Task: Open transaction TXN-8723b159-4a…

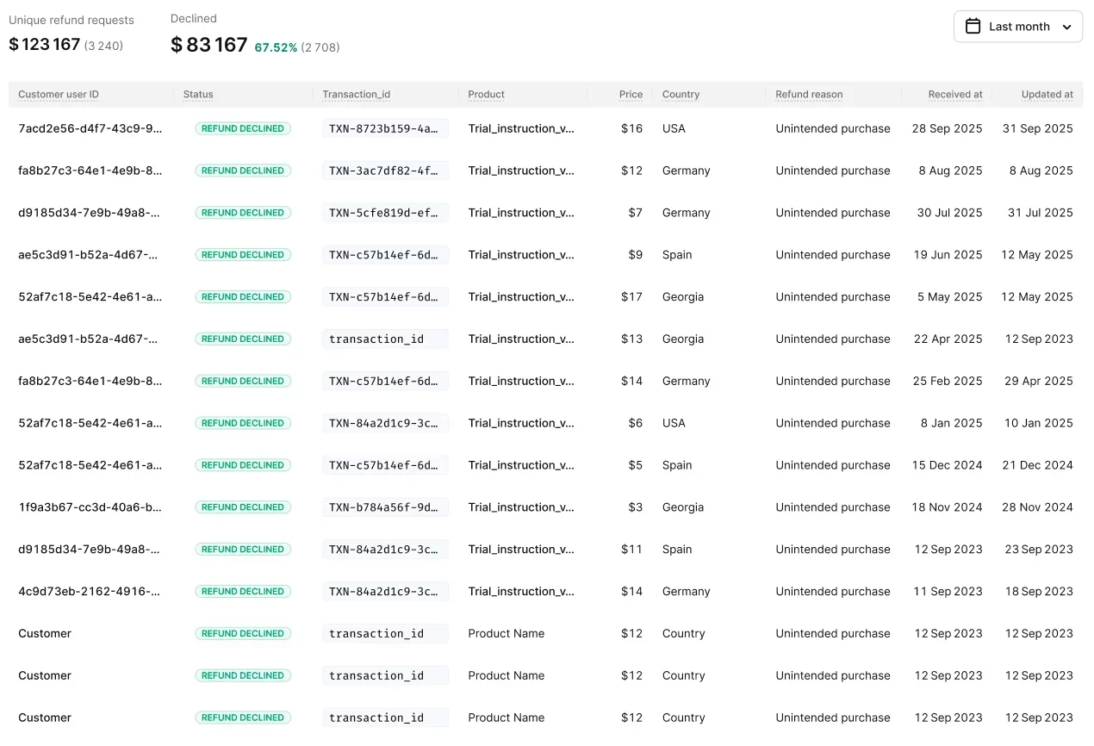Action: (385, 128)
